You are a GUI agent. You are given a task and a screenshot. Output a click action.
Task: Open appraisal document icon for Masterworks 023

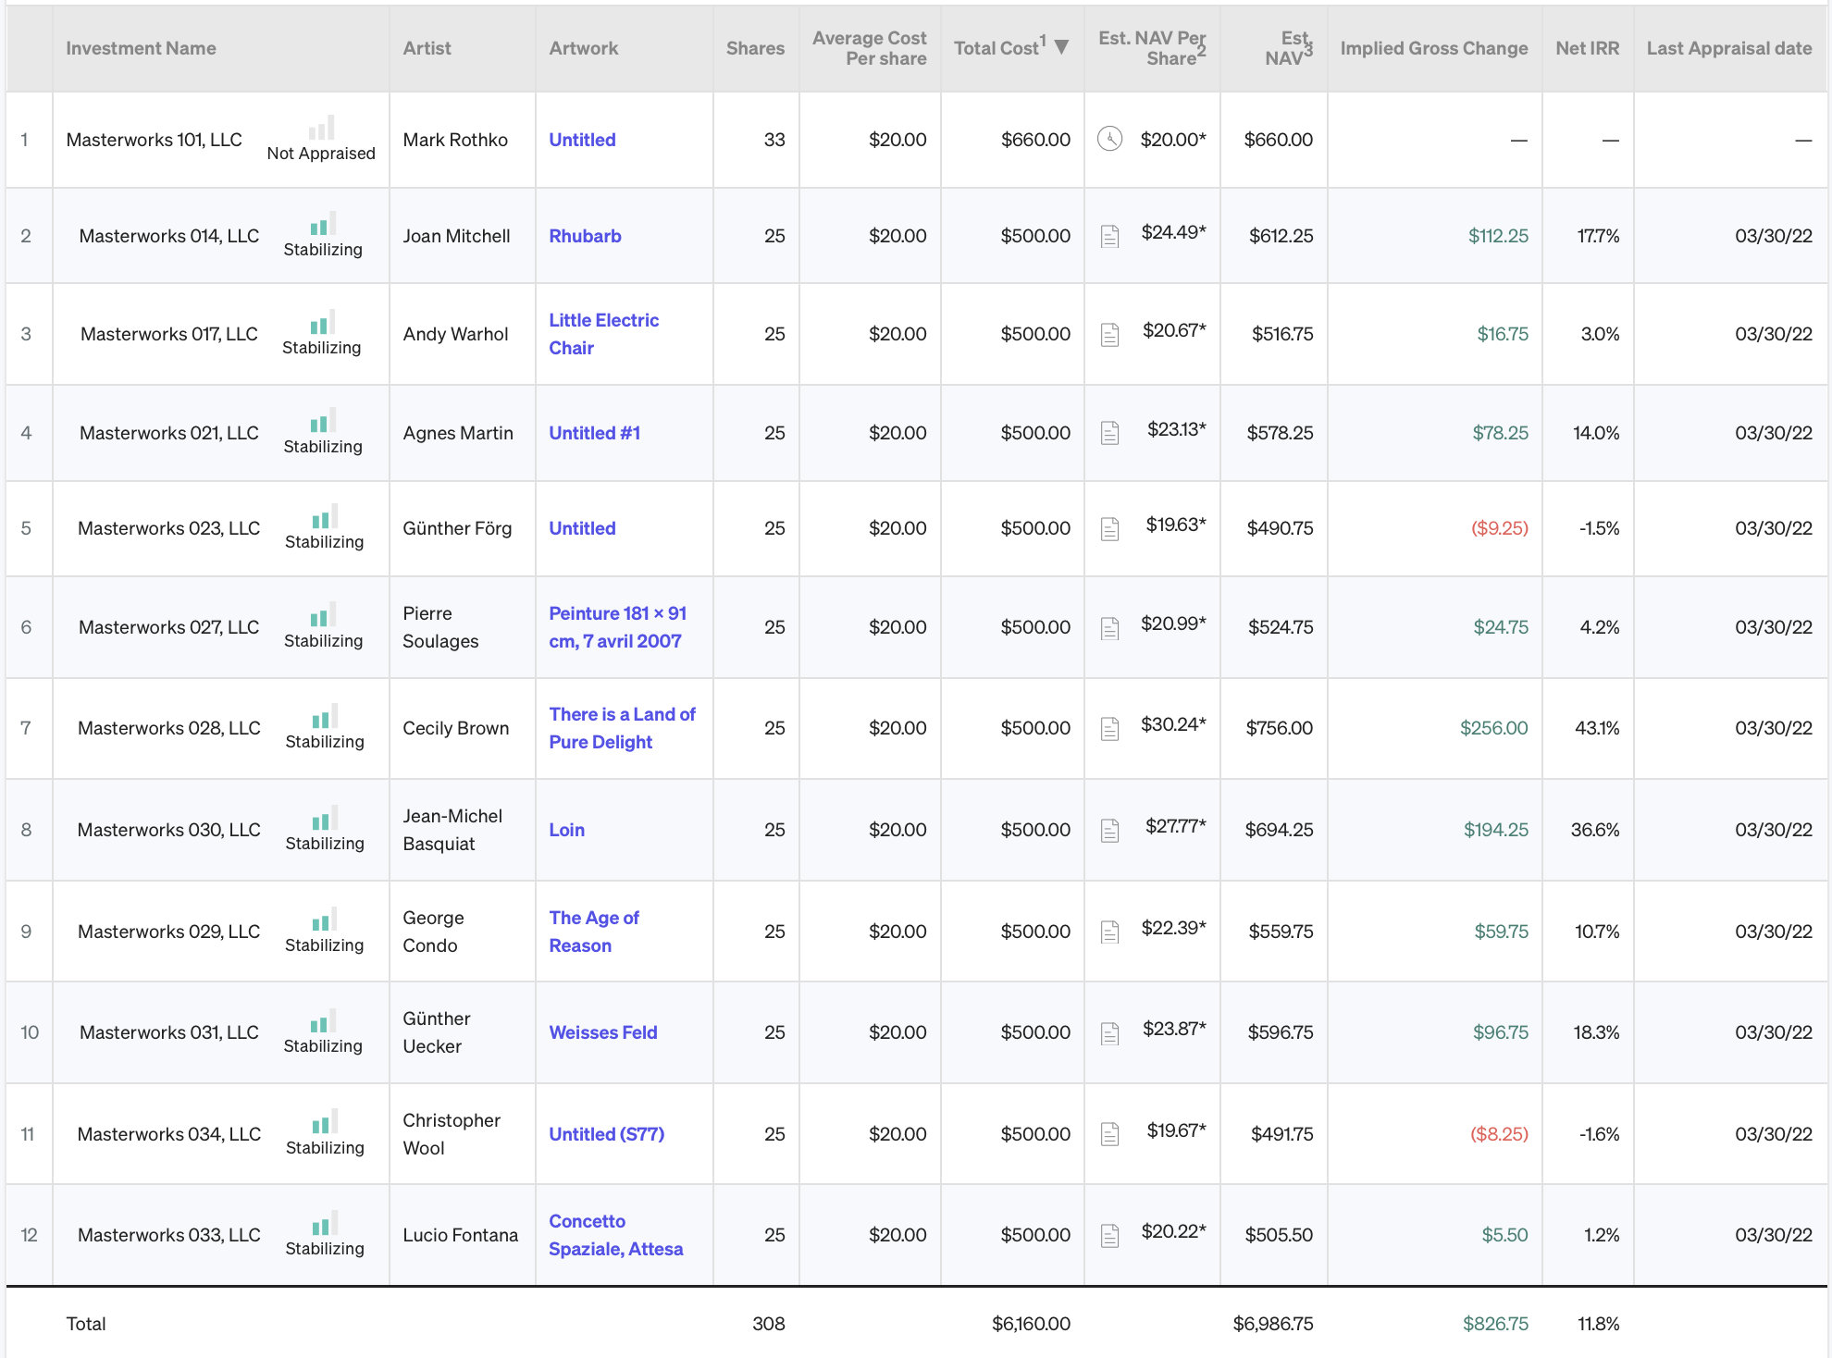(x=1109, y=529)
